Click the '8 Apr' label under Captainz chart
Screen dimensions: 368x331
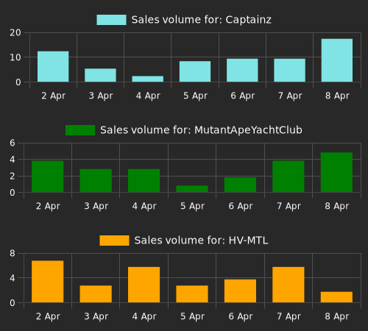pyautogui.click(x=337, y=96)
